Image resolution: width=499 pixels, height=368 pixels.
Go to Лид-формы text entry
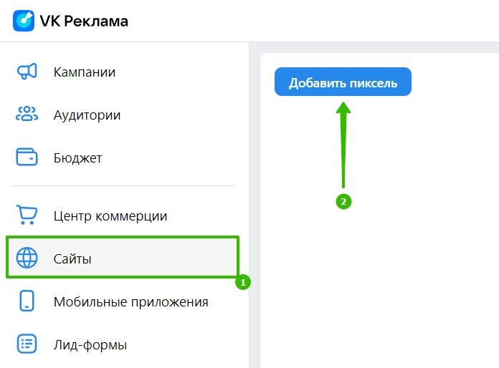coord(90,345)
